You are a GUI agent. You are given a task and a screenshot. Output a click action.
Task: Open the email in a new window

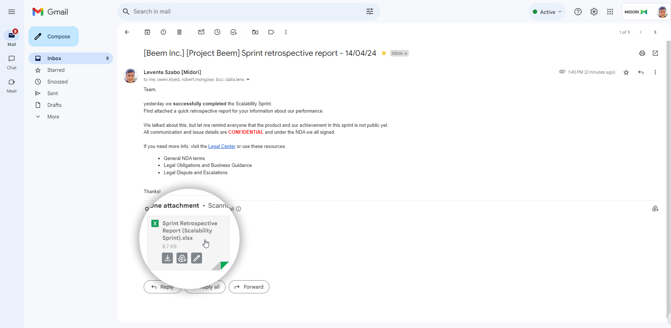click(x=655, y=53)
